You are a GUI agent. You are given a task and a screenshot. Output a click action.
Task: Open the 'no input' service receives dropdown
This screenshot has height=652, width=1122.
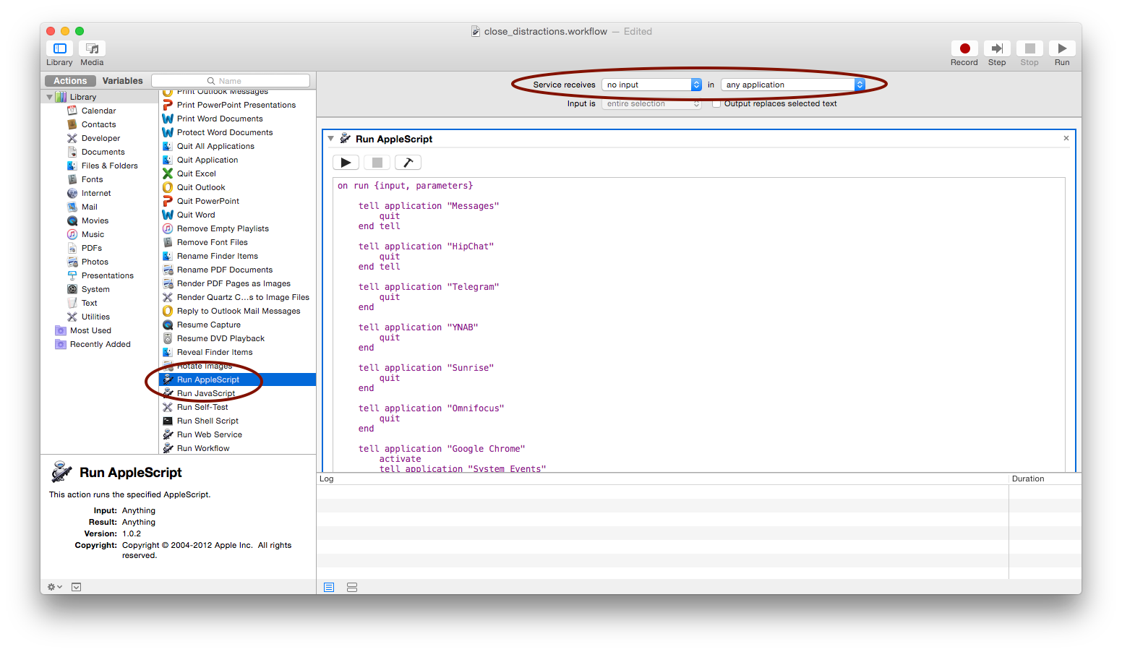(x=651, y=85)
